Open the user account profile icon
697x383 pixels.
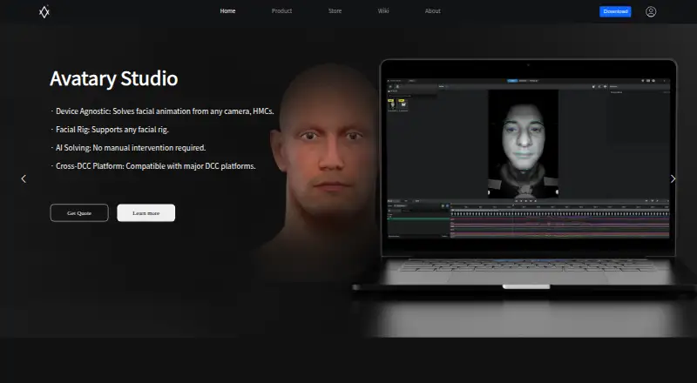[x=651, y=11]
